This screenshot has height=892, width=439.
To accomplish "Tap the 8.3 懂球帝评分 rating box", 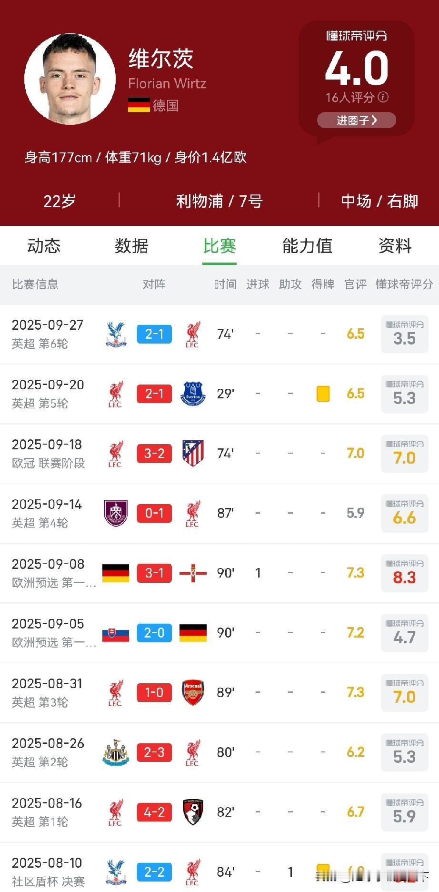I will pos(404,573).
